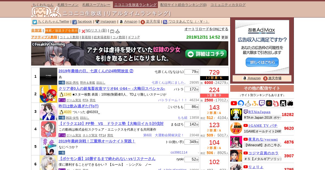This screenshot has height=170, width=325.
Task: Open broadcast クリア者0人の超鬼畜改造マリオ64
Action: (x=112, y=89)
